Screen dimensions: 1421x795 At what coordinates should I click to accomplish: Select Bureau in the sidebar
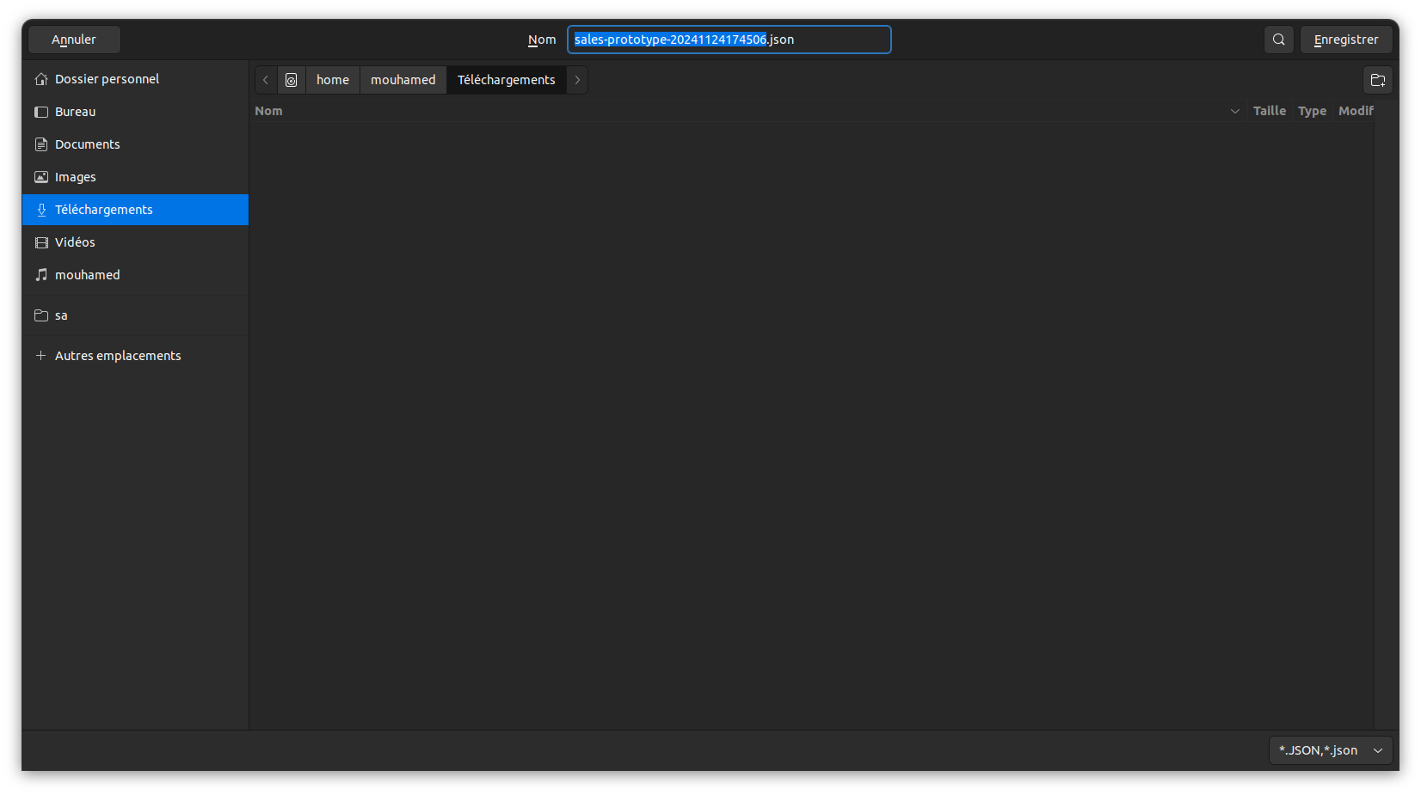[75, 112]
